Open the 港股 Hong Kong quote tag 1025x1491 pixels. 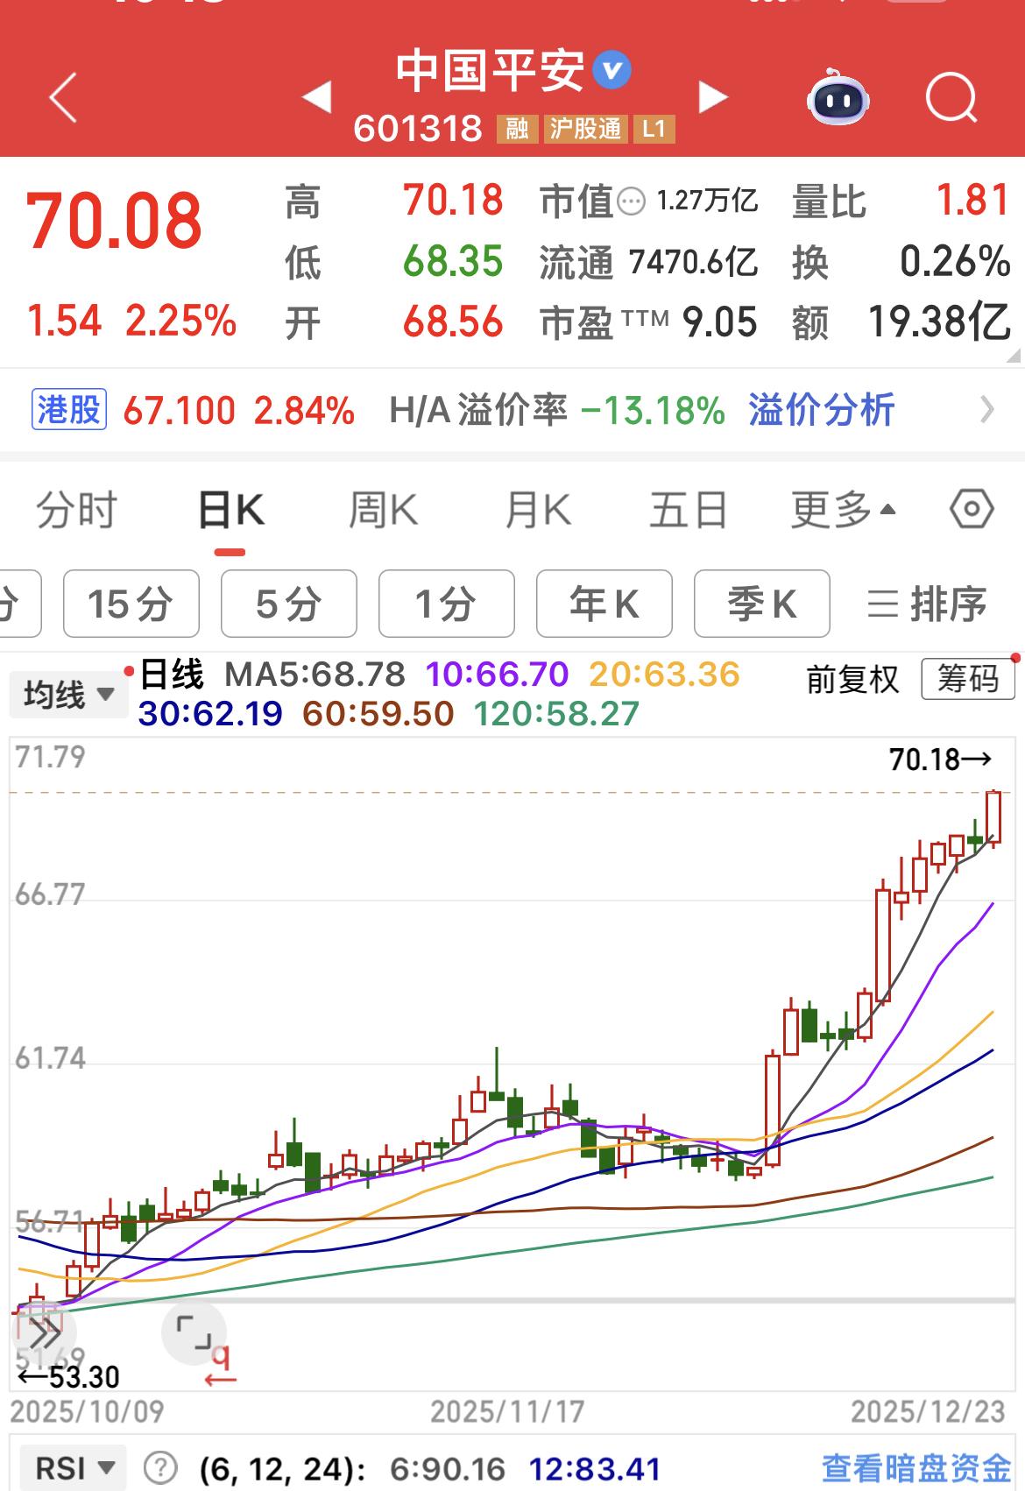pos(69,409)
